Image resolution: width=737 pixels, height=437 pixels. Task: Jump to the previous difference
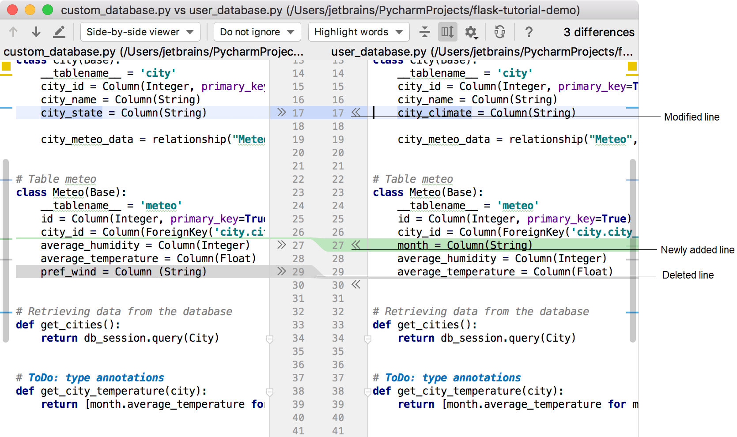point(13,32)
